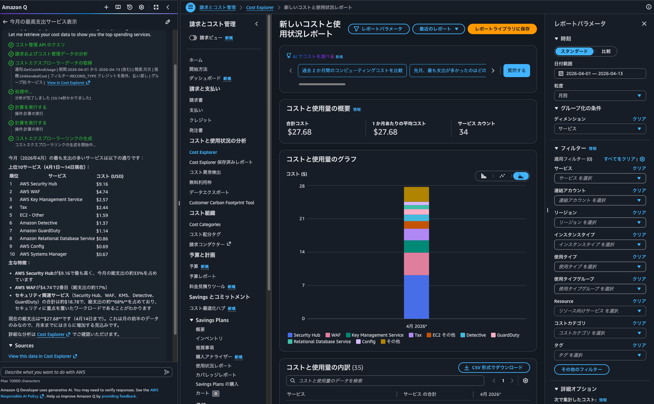Maximize the Amazon Q panel
Image resolution: width=654 pixels, height=404 pixels.
pyautogui.click(x=156, y=7)
